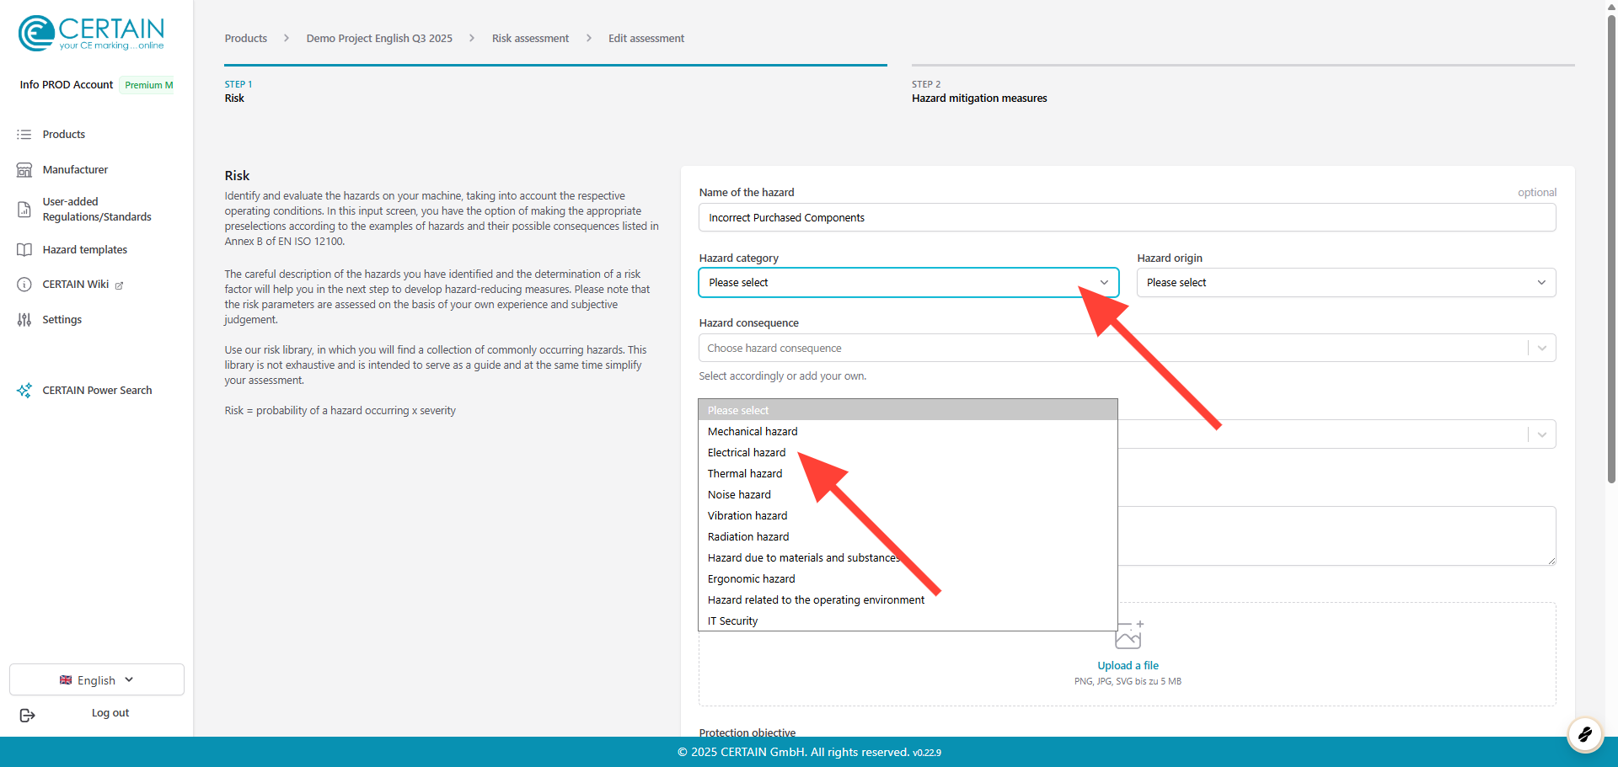The height and width of the screenshot is (767, 1618).
Task: Expand the Choose hazard consequence combo box
Action: coord(1127,348)
